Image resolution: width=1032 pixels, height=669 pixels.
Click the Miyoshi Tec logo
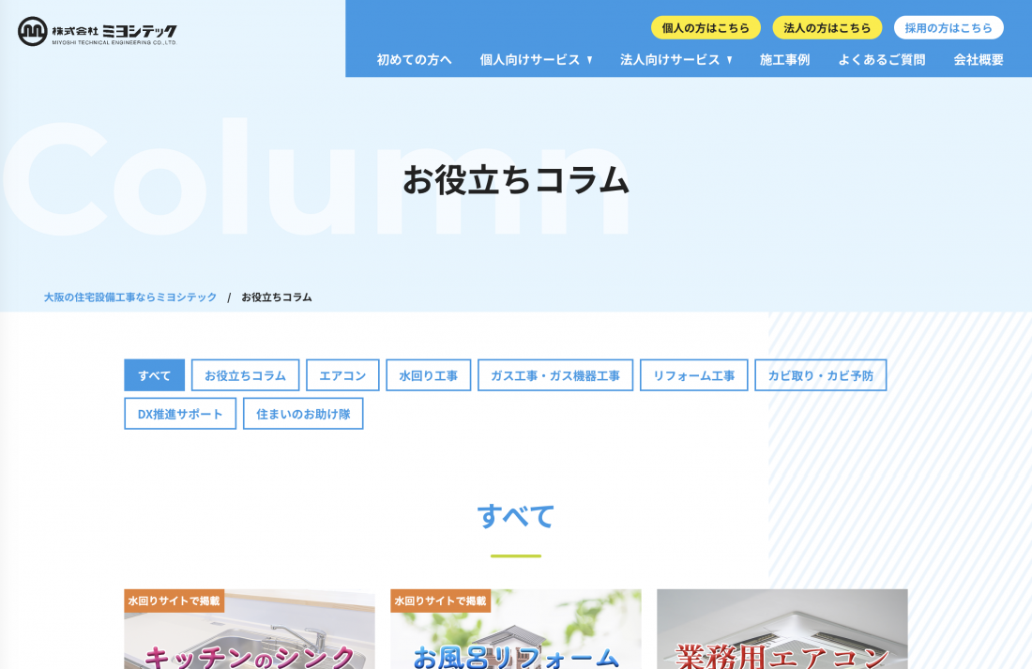click(x=98, y=31)
